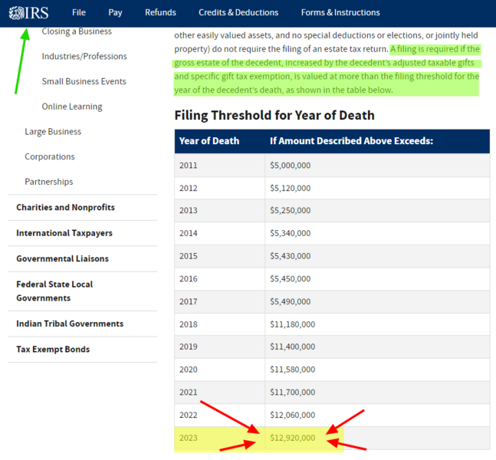496x460 pixels.
Task: Open Forms & Instructions menu
Action: [x=340, y=12]
